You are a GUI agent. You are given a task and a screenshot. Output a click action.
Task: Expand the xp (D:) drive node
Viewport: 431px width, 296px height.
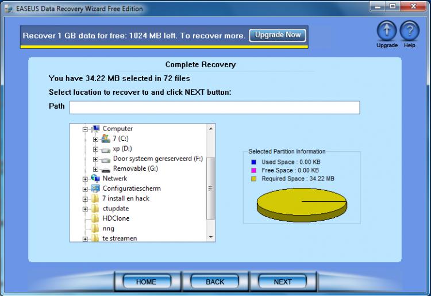pyautogui.click(x=95, y=149)
